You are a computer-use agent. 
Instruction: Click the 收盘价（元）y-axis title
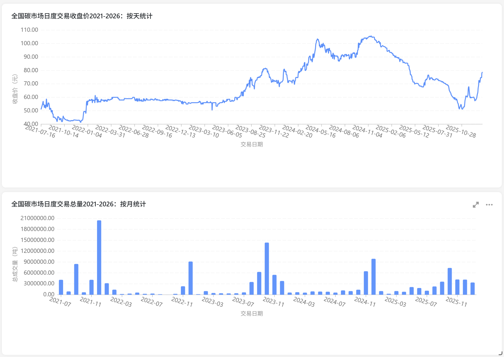pyautogui.click(x=15, y=89)
